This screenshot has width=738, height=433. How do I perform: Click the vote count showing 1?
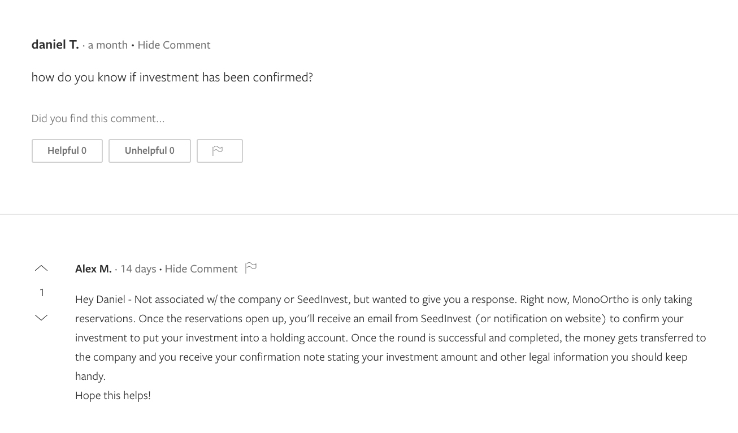[x=41, y=292]
